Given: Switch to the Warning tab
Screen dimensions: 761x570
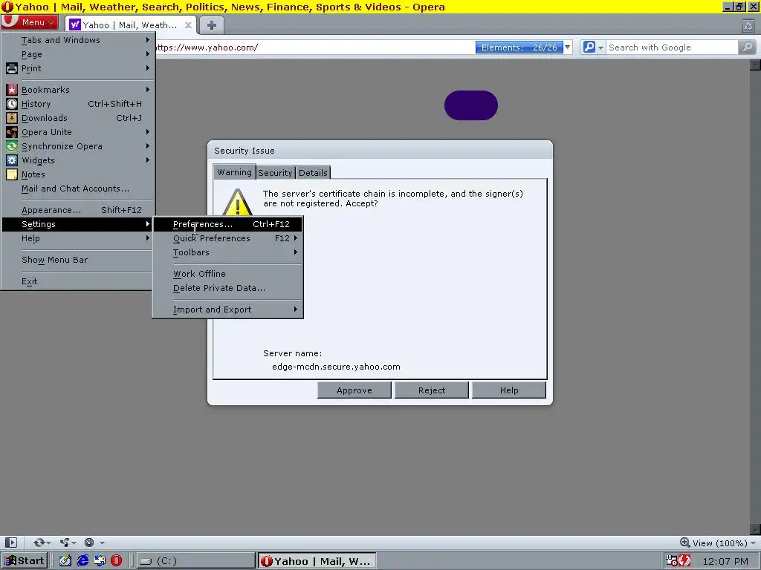Looking at the screenshot, I should click(234, 172).
